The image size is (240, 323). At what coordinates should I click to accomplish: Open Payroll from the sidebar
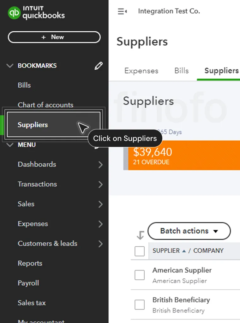click(x=28, y=283)
